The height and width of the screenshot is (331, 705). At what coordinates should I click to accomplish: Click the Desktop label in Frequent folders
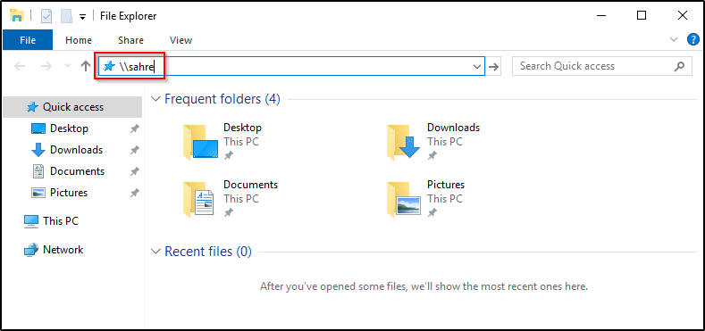[242, 128]
